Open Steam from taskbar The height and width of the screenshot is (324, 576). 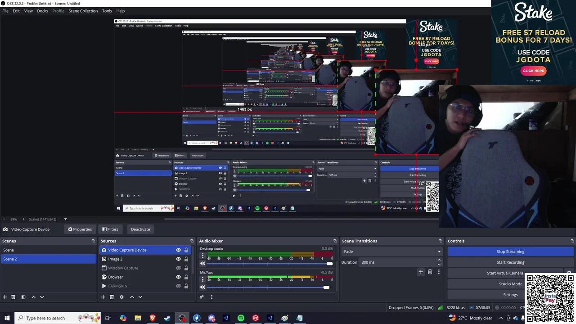coord(167,318)
